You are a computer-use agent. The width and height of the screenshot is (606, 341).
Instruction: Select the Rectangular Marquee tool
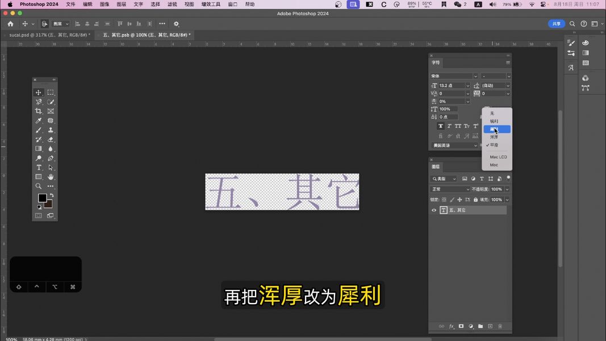point(51,93)
